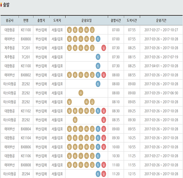Click the 토 badge in the KE1102 row
The height and width of the screenshot is (178, 183).
98,111
